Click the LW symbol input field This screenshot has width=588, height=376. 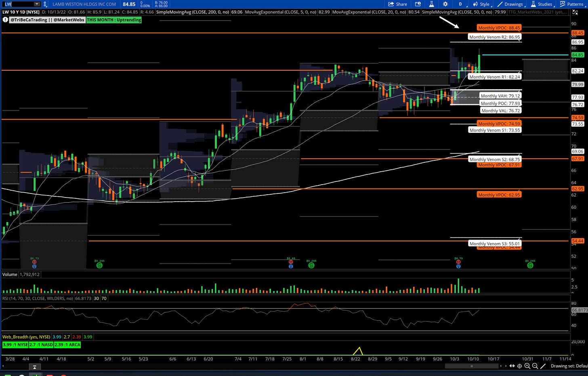point(18,4)
